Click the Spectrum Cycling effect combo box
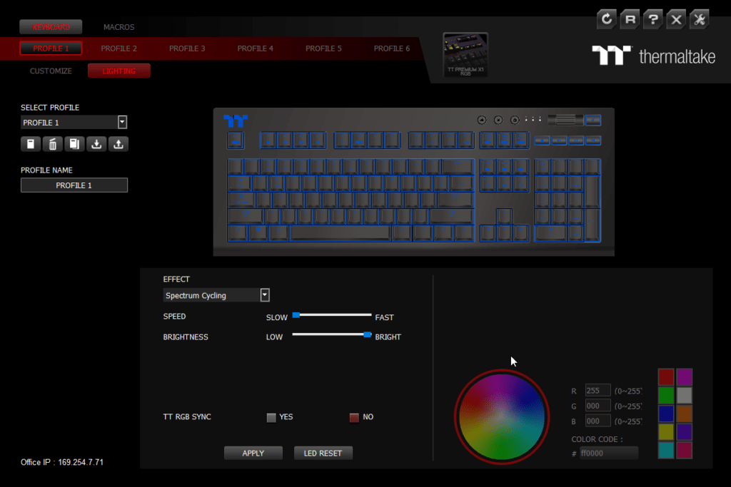The image size is (731, 487). point(211,295)
